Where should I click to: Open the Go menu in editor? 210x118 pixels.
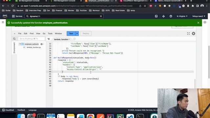(x=44, y=33)
